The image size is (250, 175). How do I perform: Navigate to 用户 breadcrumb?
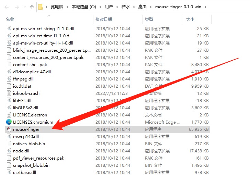pyautogui.click(x=109, y=7)
